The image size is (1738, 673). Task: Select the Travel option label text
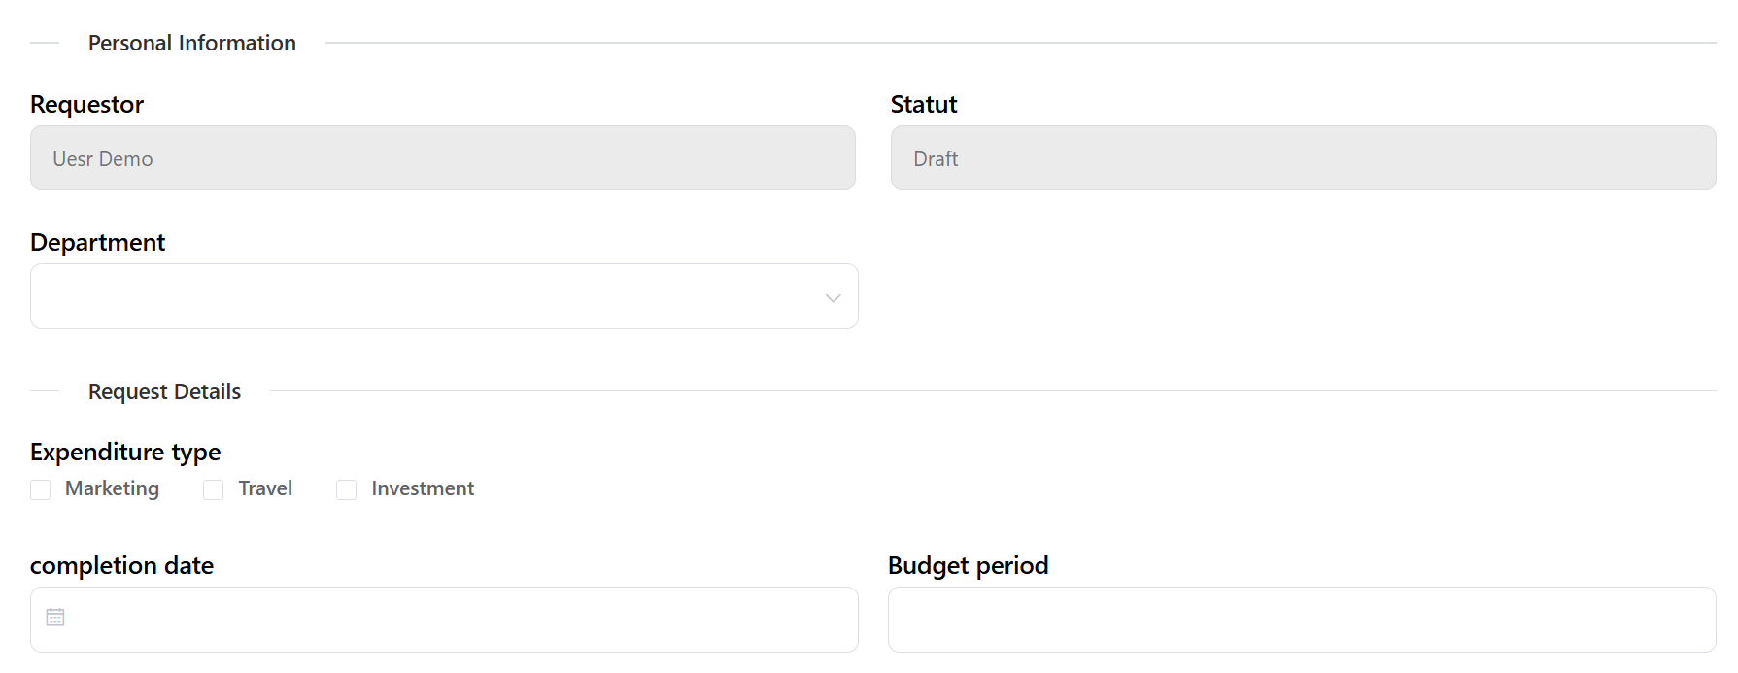click(265, 488)
